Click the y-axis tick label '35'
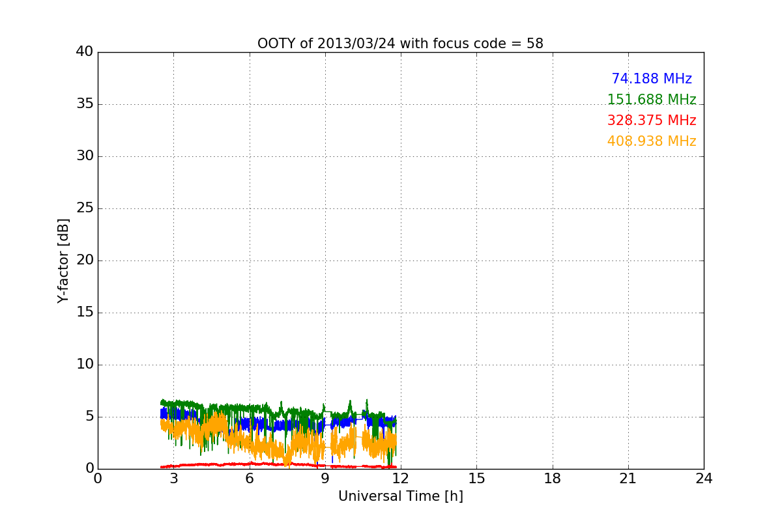 point(85,104)
